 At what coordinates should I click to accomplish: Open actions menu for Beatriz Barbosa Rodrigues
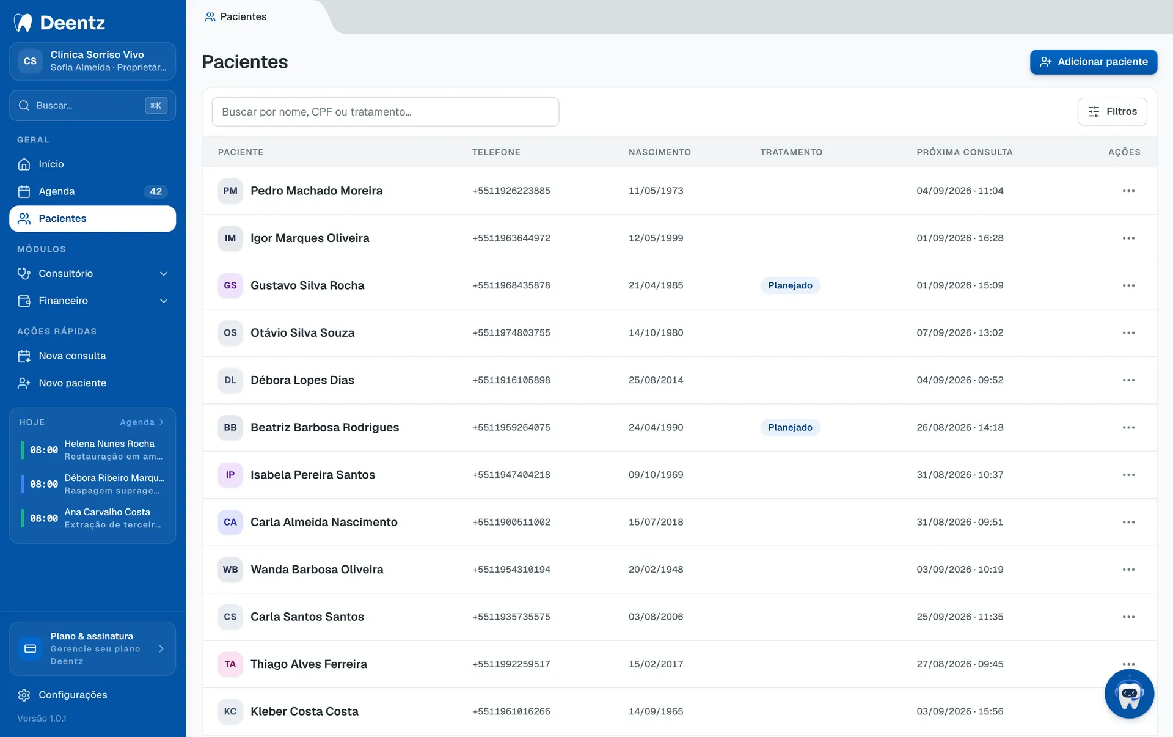click(1128, 428)
